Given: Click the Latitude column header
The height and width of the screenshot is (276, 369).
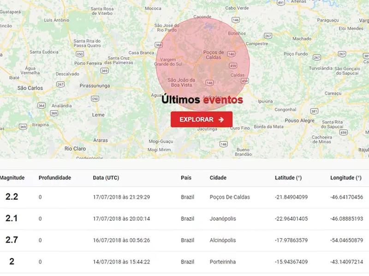Looking at the screenshot, I should click(x=288, y=178).
